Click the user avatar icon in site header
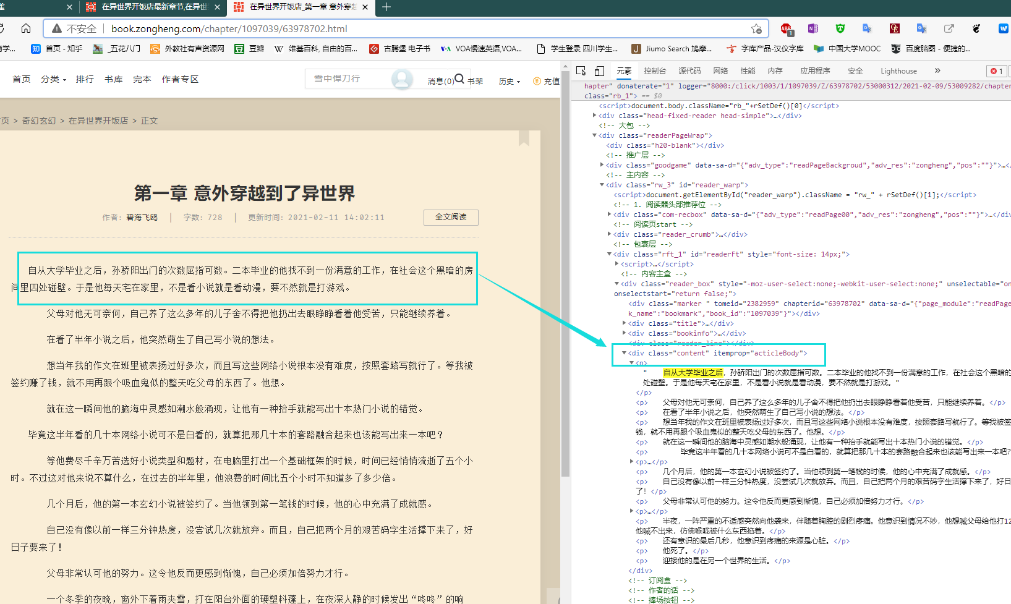Screen dimensions: 1011x604 coord(402,79)
